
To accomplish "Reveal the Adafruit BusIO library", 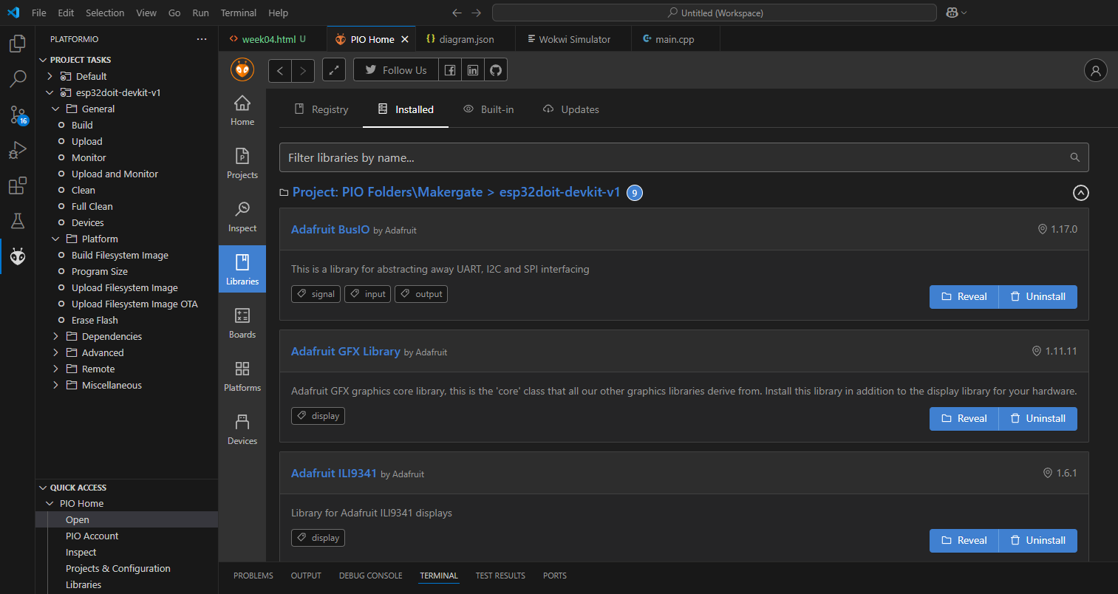I will [x=964, y=296].
